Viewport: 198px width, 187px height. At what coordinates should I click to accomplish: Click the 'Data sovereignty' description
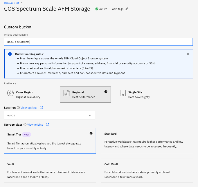[139, 97]
